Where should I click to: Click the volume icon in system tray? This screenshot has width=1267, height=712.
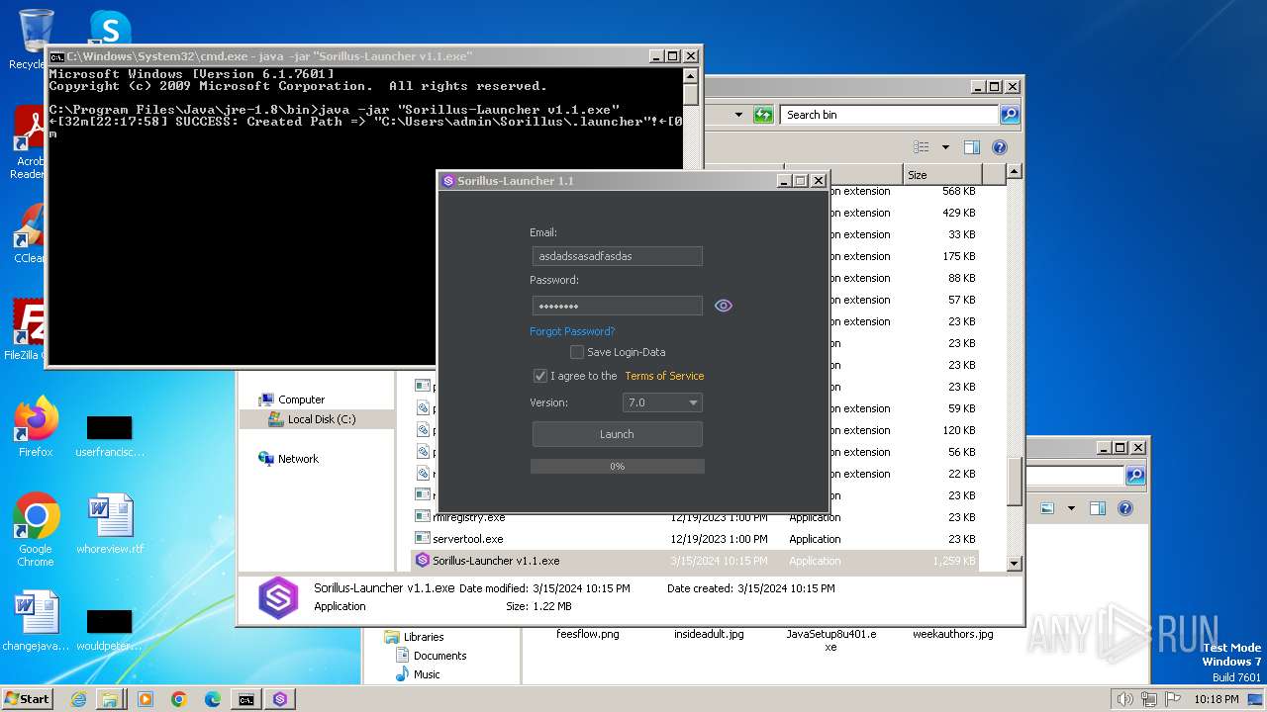point(1124,699)
